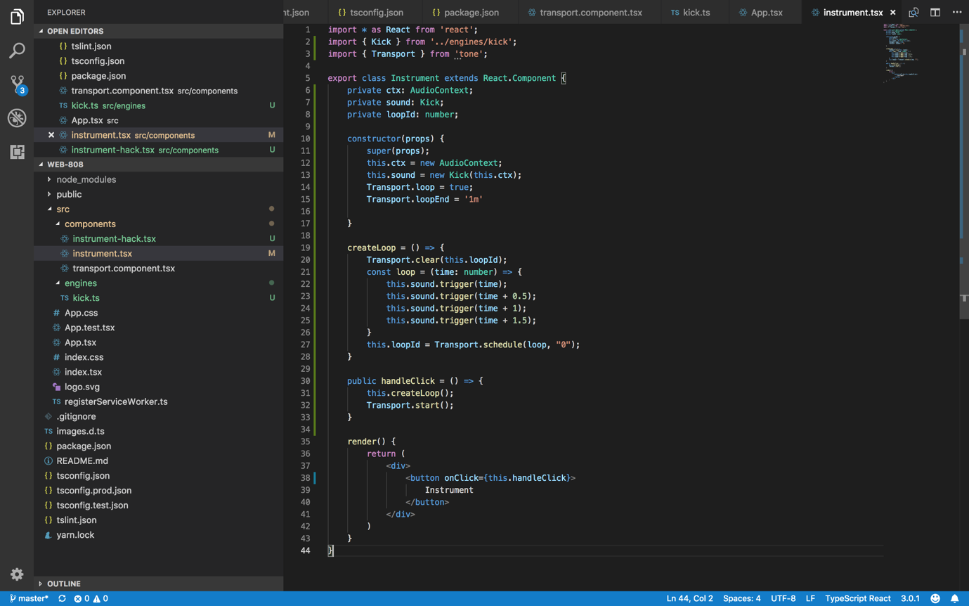Collapse the OPEN EDITORS section

(x=74, y=31)
